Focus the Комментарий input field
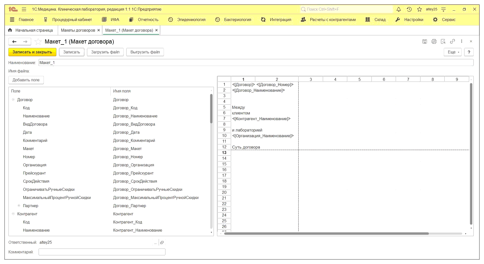The width and height of the screenshot is (484, 264). coord(102,252)
